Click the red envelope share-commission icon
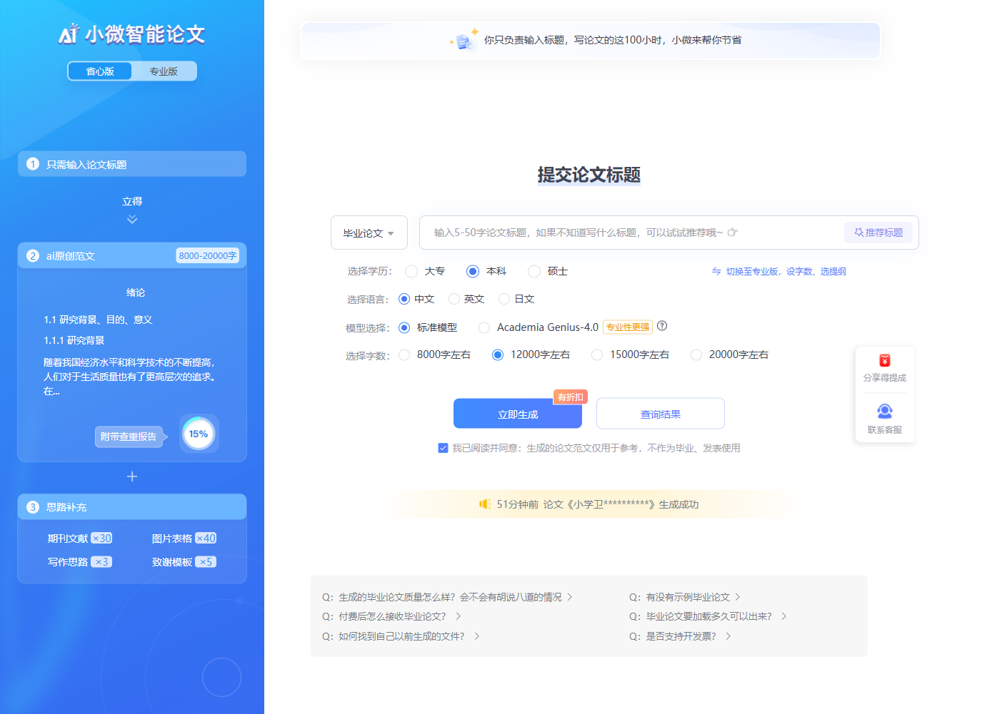This screenshot has width=1007, height=714. coord(884,361)
